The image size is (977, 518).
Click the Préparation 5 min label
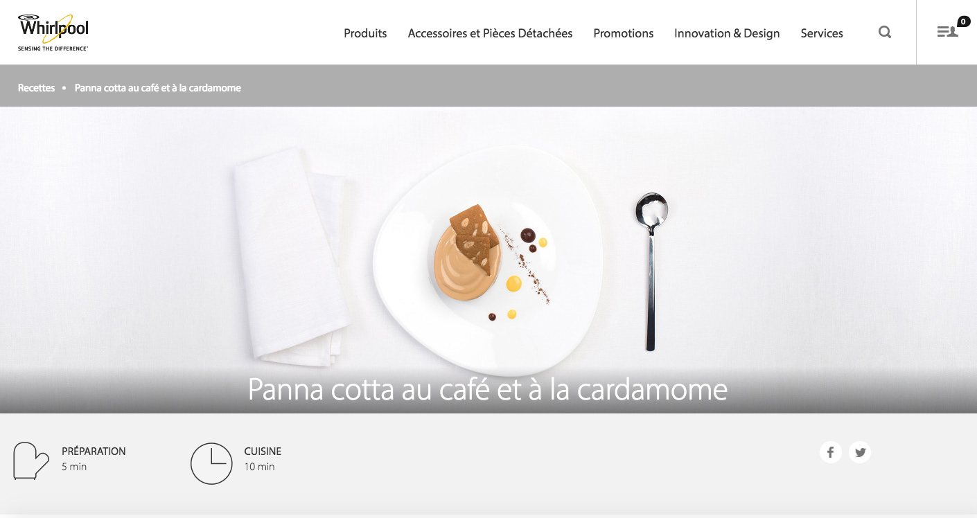94,458
